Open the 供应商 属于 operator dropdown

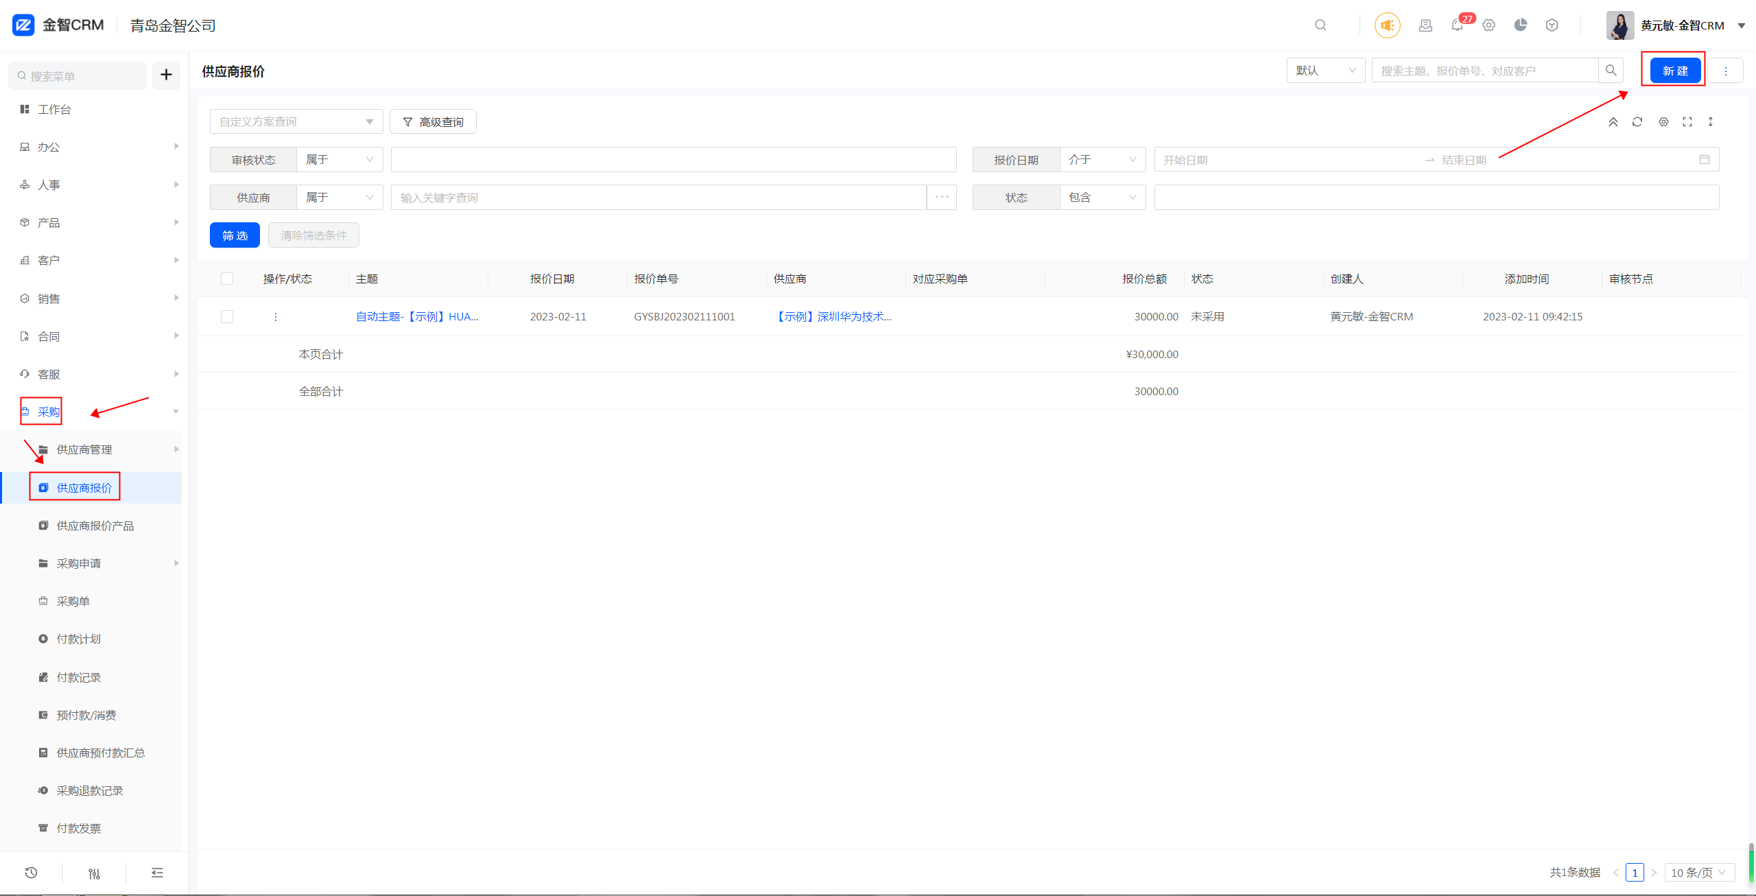340,197
